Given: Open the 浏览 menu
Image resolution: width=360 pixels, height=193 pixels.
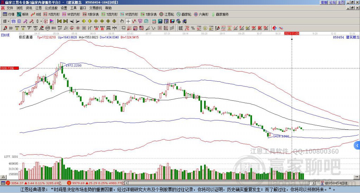Looking at the screenshot, I should [x=20, y=8].
